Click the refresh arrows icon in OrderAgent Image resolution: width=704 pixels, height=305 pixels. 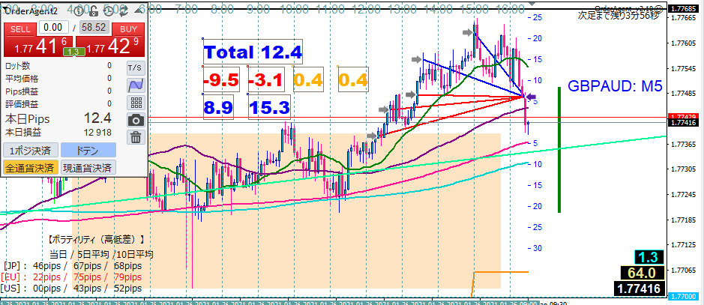pyautogui.click(x=124, y=10)
